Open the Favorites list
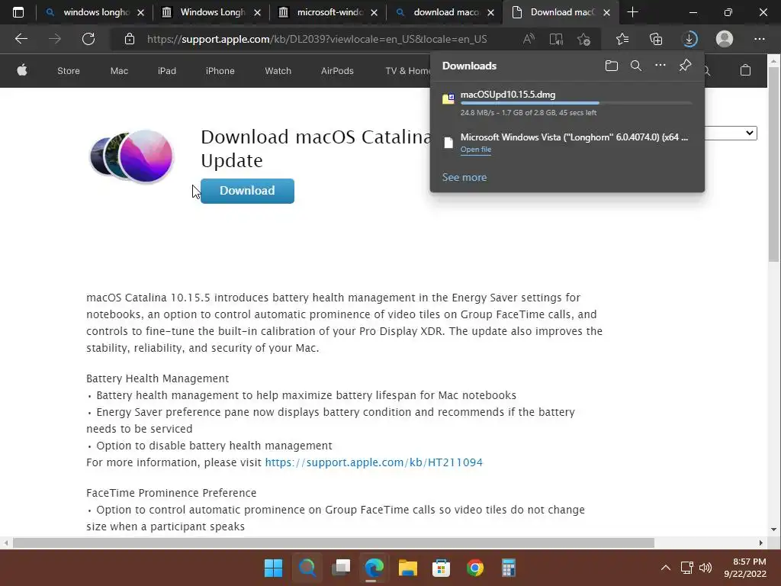This screenshot has height=586, width=781. tap(622, 39)
